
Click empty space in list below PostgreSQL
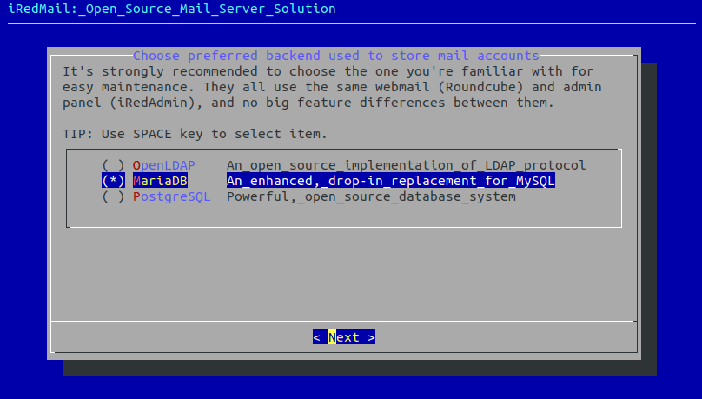[x=344, y=214]
